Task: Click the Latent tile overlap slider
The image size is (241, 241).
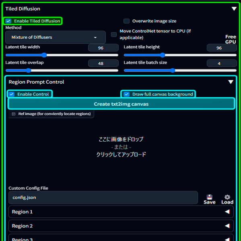Action: pyautogui.click(x=62, y=70)
